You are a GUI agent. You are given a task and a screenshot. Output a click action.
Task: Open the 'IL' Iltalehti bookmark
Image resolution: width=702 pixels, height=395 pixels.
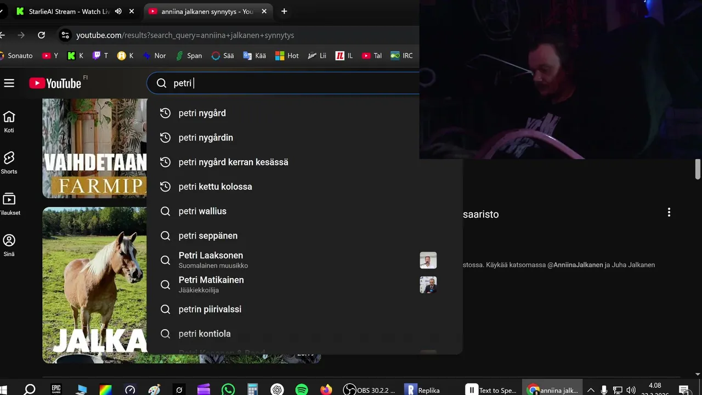tap(344, 55)
